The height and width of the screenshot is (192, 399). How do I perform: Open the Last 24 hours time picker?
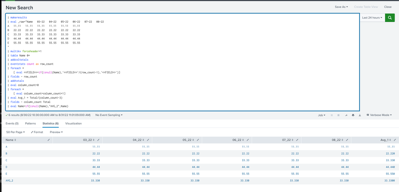372,18
